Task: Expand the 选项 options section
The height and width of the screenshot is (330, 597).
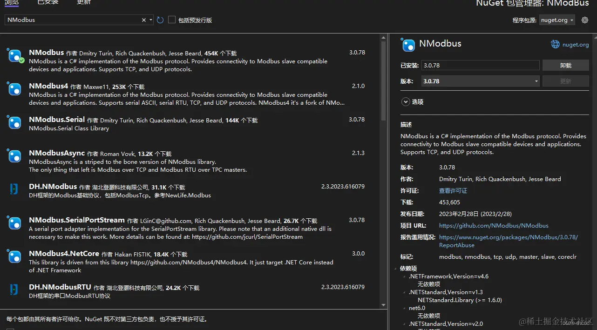Action: [405, 101]
